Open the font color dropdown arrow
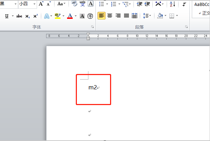 click(x=76, y=16)
